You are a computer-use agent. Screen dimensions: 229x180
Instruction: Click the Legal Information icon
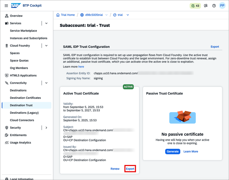point(7,179)
